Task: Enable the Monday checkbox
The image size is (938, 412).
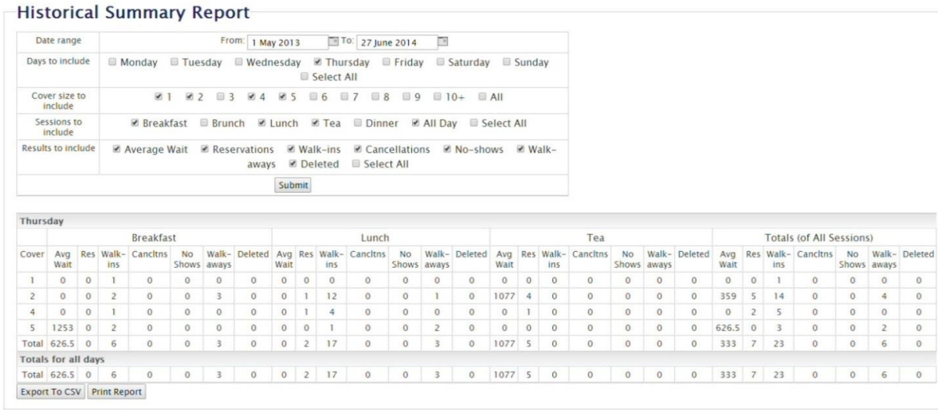Action: 112,62
